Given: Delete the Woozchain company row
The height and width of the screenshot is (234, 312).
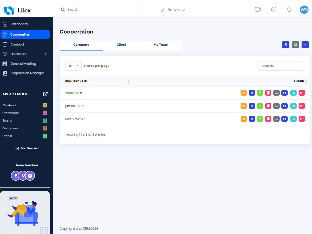Looking at the screenshot, I should click(x=268, y=93).
